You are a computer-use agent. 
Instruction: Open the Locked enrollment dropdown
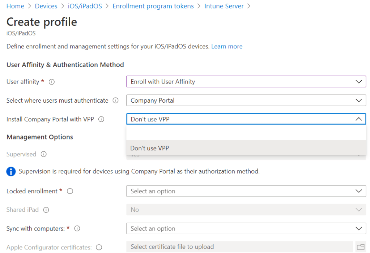click(246, 191)
